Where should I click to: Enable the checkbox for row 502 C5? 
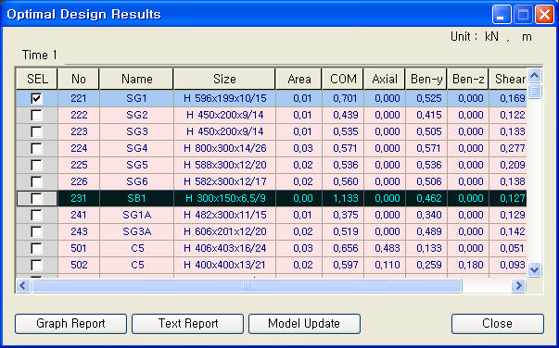(x=36, y=265)
